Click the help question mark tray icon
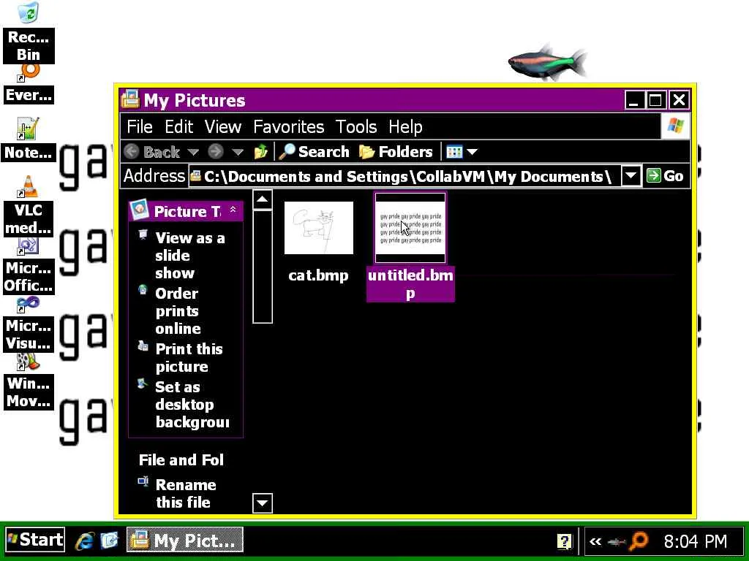Image resolution: width=749 pixels, height=561 pixels. (x=564, y=541)
